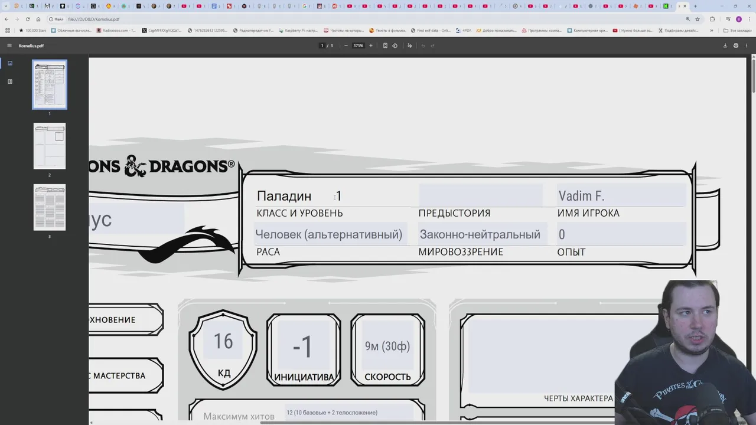
Task: Show page thumbnails in sidebar
Action: 9,63
